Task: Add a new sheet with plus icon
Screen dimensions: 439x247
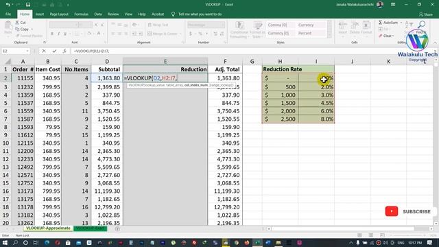Action: coord(117,228)
